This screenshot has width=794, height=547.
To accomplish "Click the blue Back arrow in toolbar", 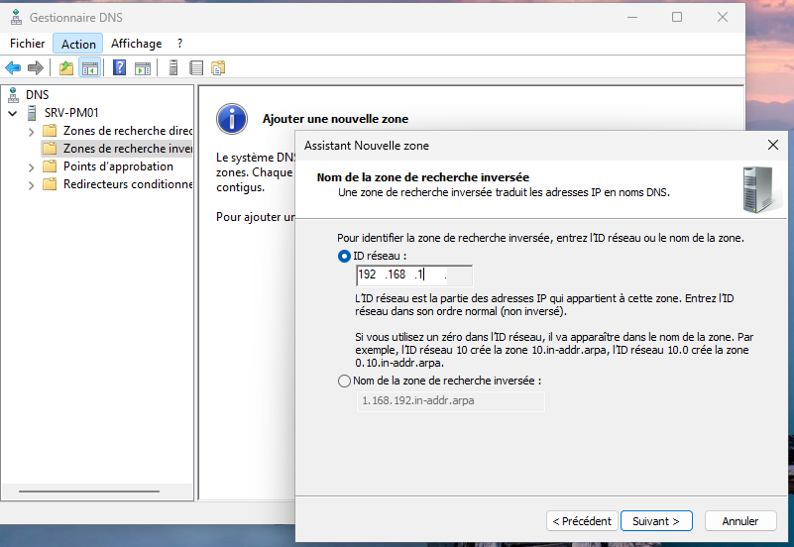I will 13,67.
